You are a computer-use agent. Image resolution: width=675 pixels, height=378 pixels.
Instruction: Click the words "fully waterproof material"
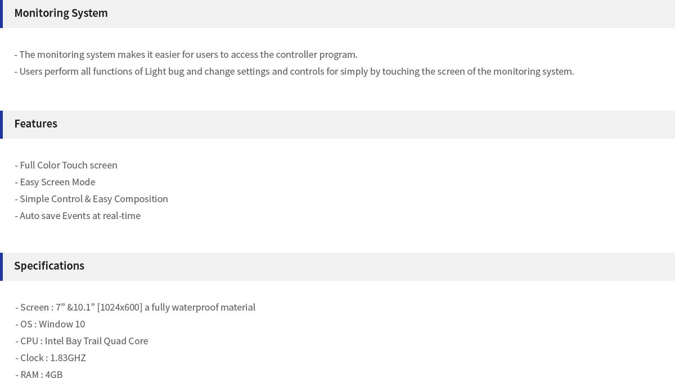(x=204, y=307)
